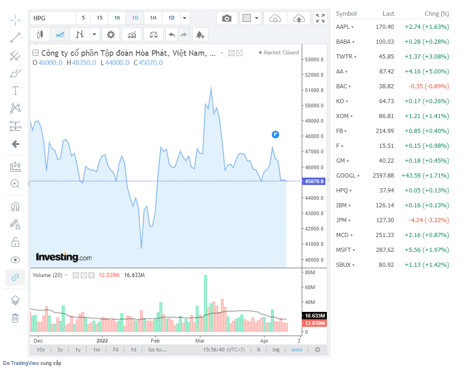Open Volume indicator settings gear
Screen dimensions: 464x370
tap(84, 275)
